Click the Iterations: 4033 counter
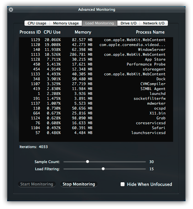 tap(34, 147)
